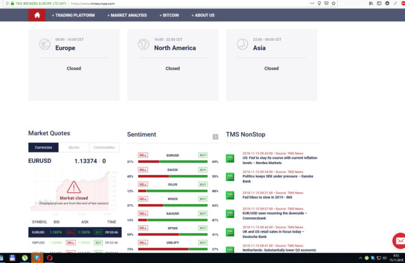Image resolution: width=405 pixels, height=263 pixels.
Task: Click BUY for SP500 sentiment
Action: pyautogui.click(x=203, y=228)
